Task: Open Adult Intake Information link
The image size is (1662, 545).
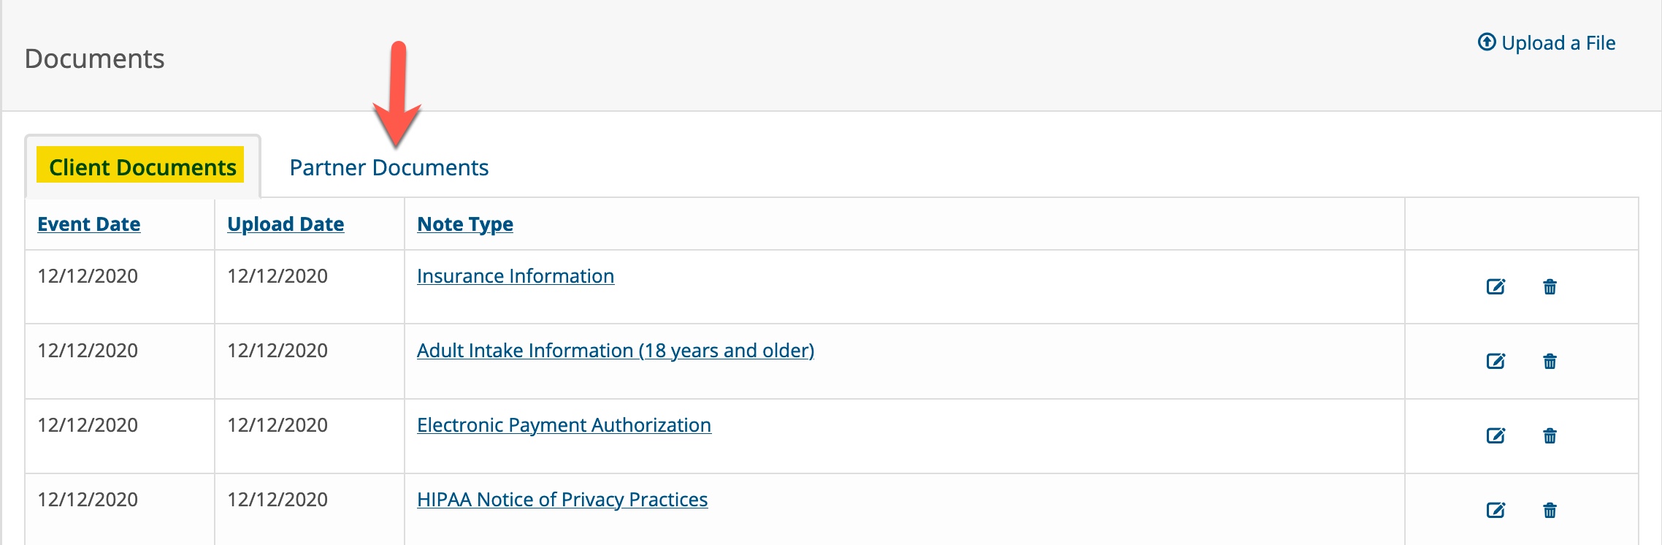Action: tap(615, 351)
